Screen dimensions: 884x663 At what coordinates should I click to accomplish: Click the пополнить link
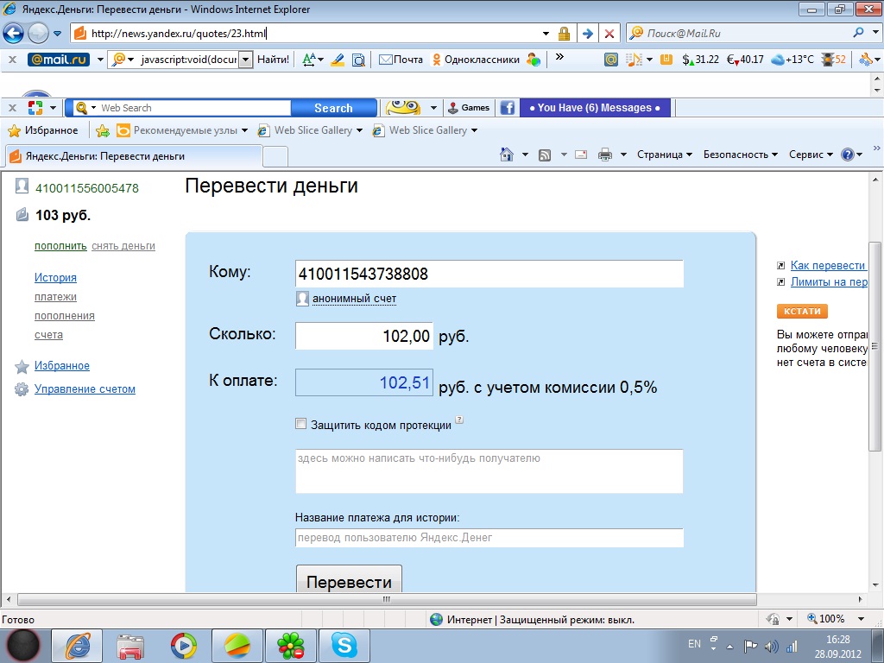(60, 246)
